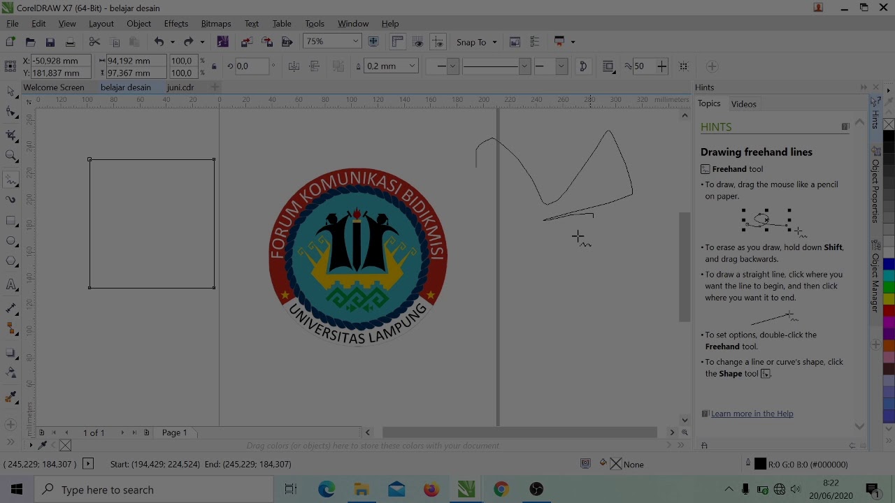
Task: Open start arrowhead dropdown
Action: point(452,66)
